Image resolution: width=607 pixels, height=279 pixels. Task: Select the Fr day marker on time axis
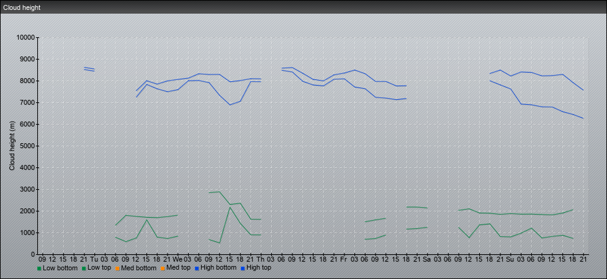click(343, 259)
